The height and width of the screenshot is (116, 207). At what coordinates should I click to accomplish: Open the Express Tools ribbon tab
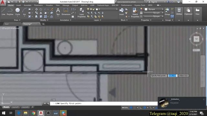click(140, 5)
